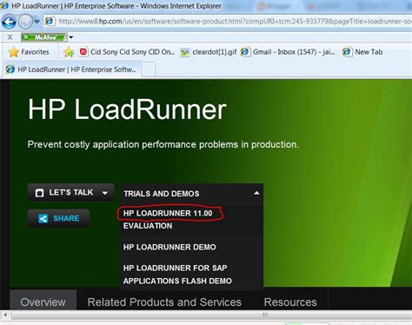This screenshot has height=325, width=412.
Task: Click the IE icon on HP LoadRunner tab
Action: [10, 70]
